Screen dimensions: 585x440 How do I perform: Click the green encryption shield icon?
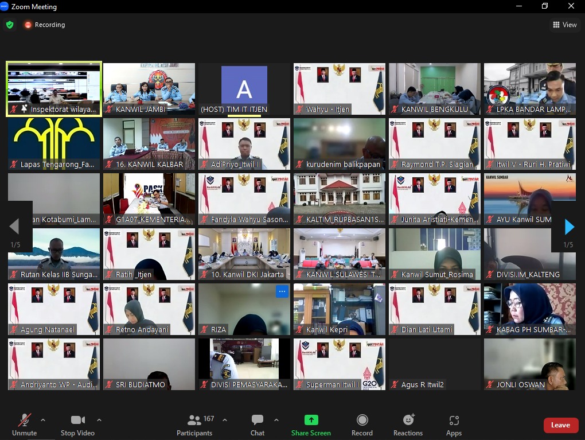(x=10, y=25)
